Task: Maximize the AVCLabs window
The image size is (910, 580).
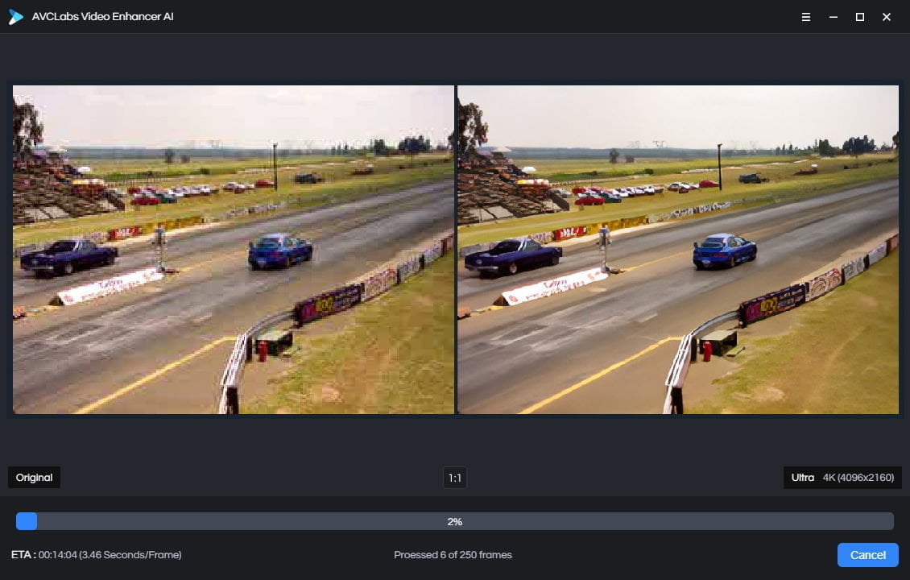Action: pyautogui.click(x=859, y=17)
